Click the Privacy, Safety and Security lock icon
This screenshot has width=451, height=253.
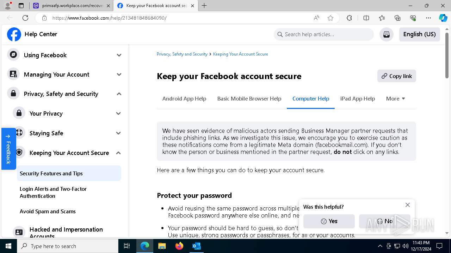click(13, 93)
